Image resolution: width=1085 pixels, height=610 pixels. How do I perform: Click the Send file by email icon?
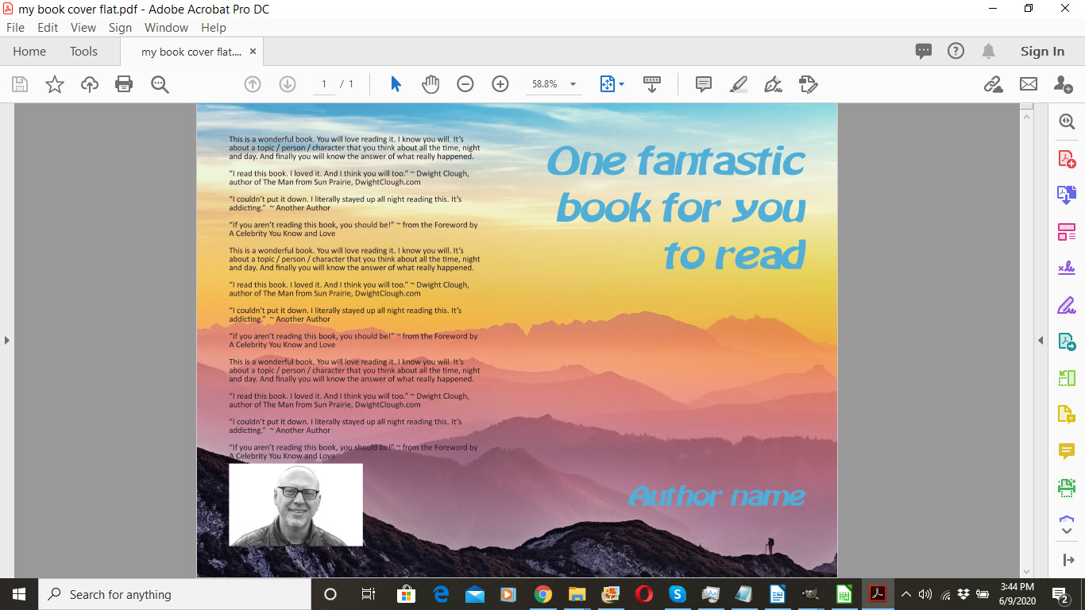[x=1029, y=84]
